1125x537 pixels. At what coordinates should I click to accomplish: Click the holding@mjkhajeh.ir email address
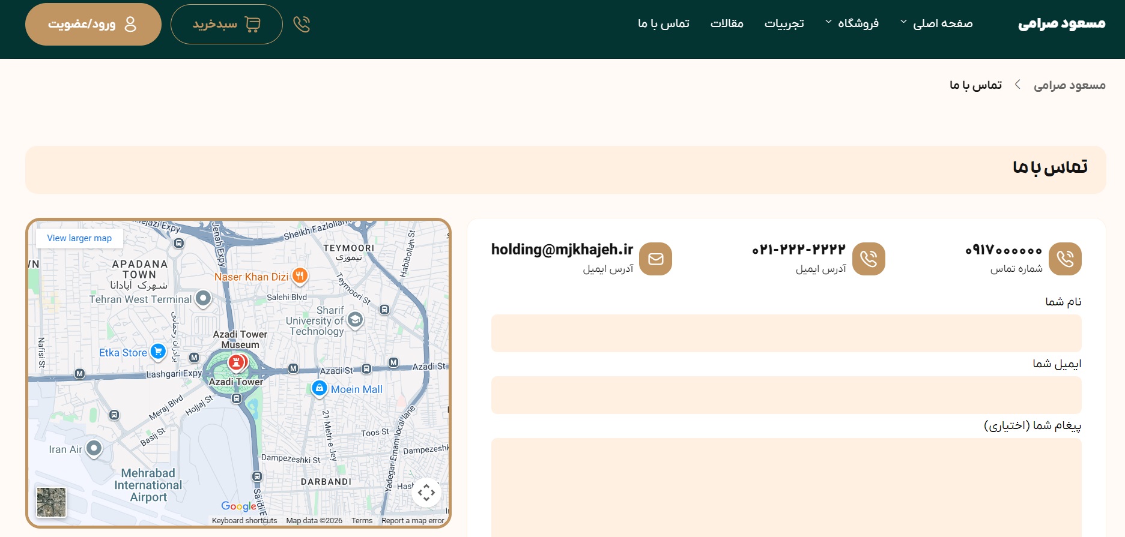tap(562, 250)
